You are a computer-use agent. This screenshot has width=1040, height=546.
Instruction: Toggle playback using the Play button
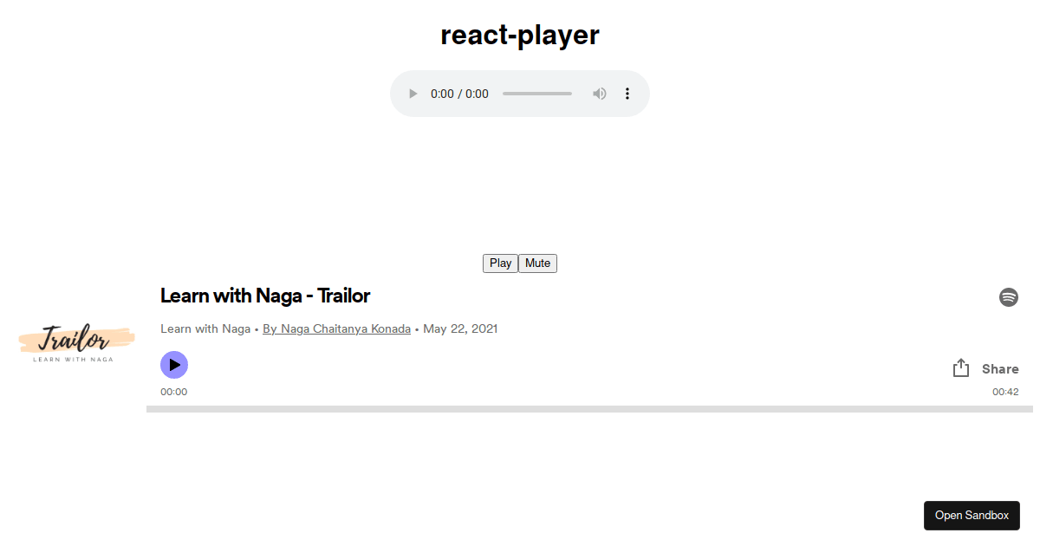pyautogui.click(x=500, y=263)
